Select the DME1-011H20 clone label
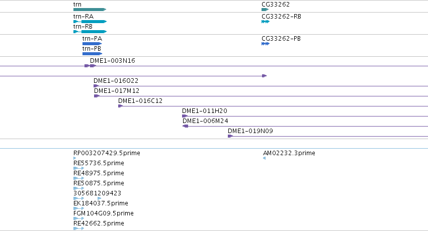This screenshot has width=428, height=231. [x=205, y=111]
